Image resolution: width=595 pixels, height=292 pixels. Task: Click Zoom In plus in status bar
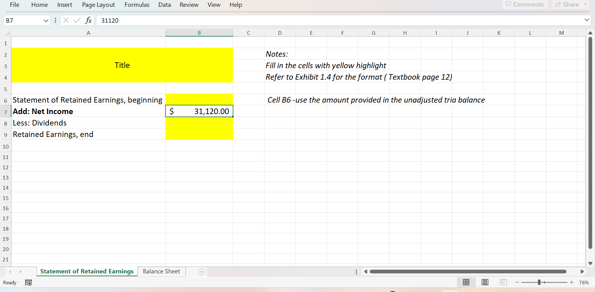[x=571, y=282]
